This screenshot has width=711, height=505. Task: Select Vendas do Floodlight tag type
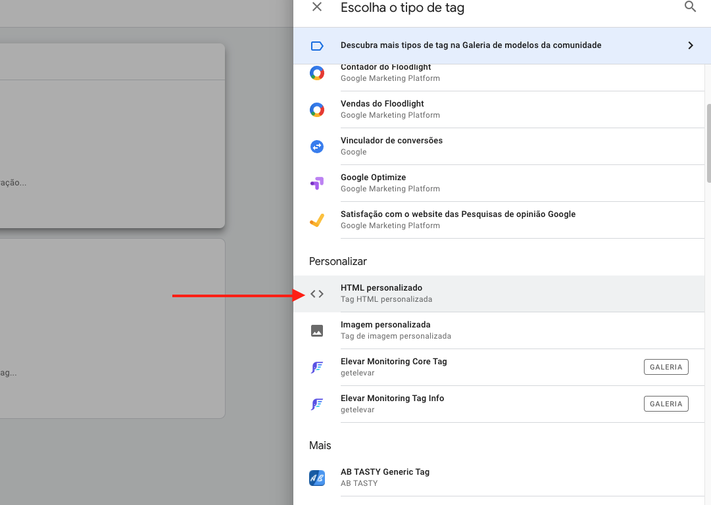[x=499, y=110]
